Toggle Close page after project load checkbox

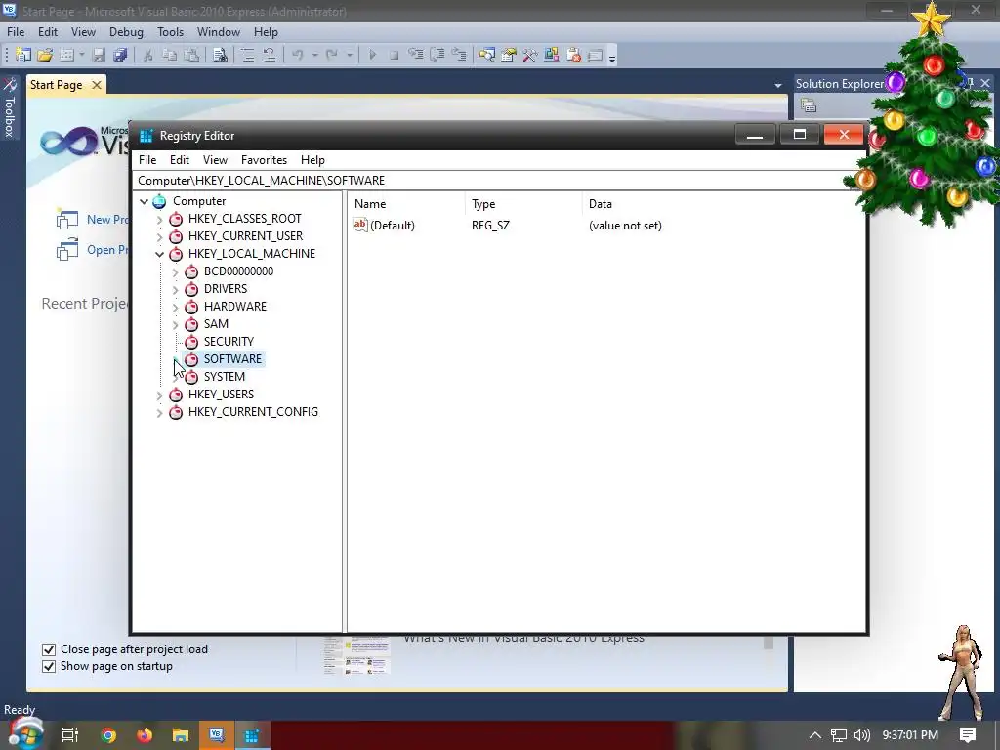point(49,649)
